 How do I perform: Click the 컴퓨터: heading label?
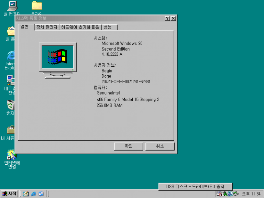(x=100, y=88)
